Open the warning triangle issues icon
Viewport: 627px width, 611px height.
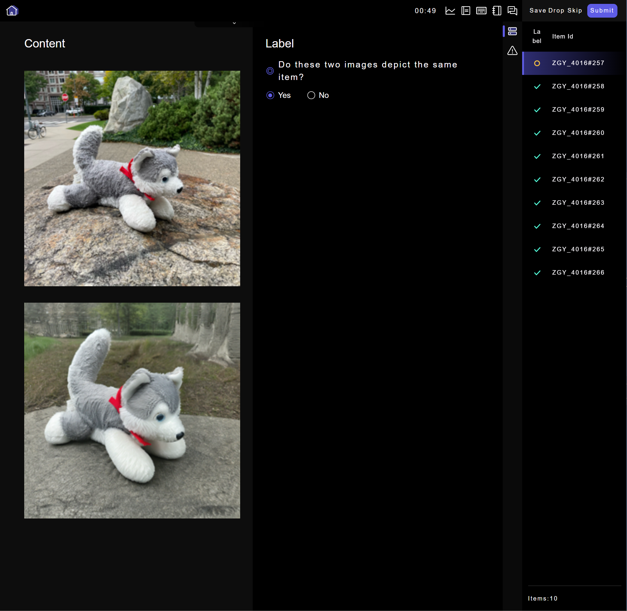(512, 51)
